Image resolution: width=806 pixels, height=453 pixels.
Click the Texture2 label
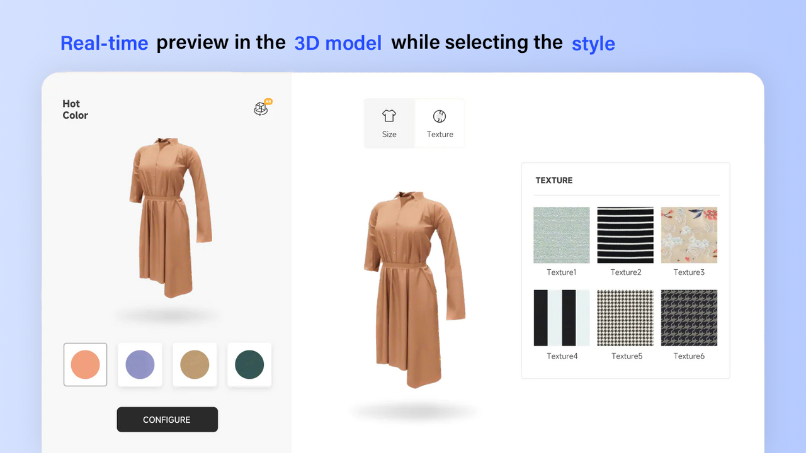[626, 272]
